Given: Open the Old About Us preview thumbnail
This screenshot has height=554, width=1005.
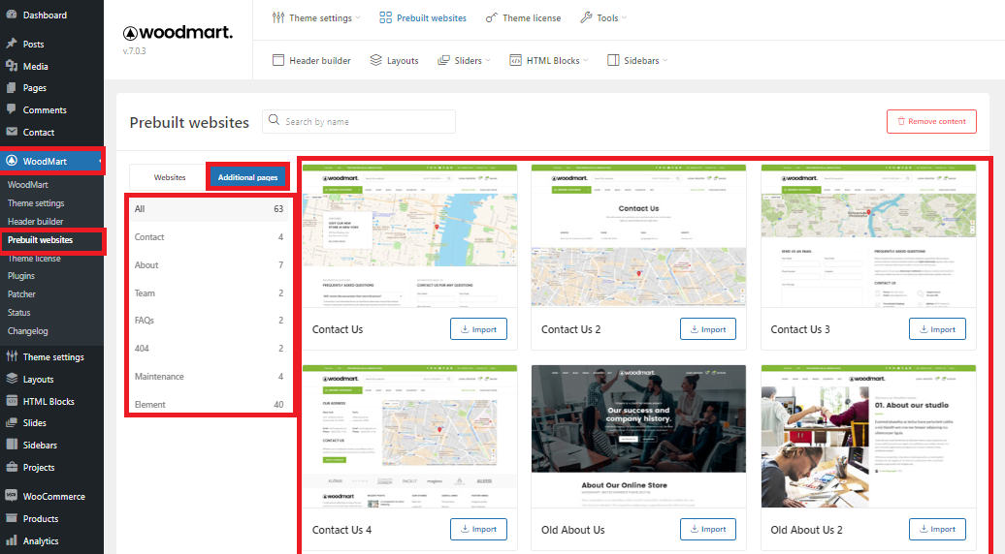Looking at the screenshot, I should (638, 436).
